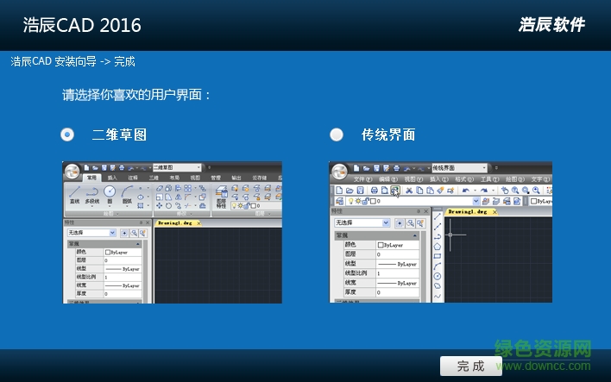Screen dimensions: 611x382
Task: Click the 二维草图 interface preview thumbnail
Action: [173, 233]
